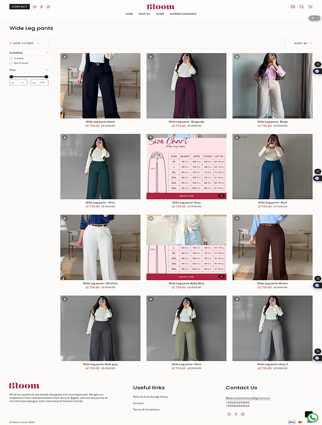The height and width of the screenshot is (425, 322).
Task: Open Instagram icon in the top header
Action: pos(35,7)
